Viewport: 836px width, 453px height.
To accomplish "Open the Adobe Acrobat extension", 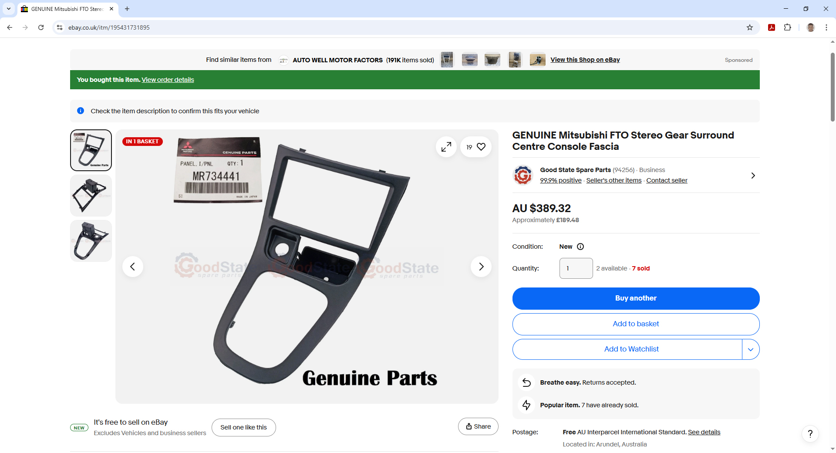I will click(772, 27).
